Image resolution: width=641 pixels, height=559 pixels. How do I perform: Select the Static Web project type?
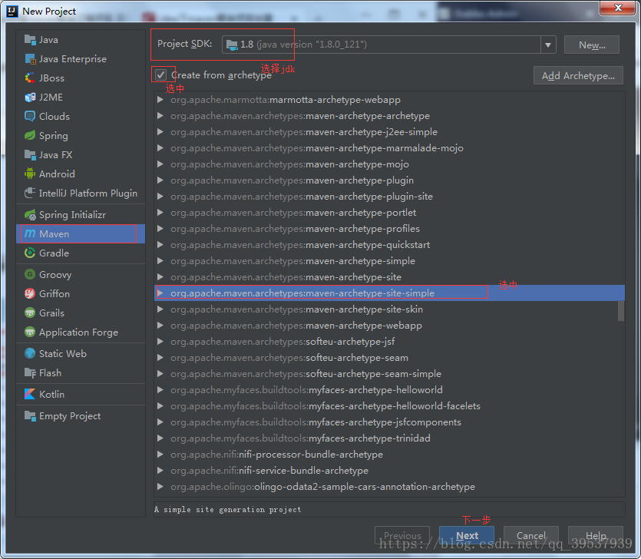click(x=81, y=353)
